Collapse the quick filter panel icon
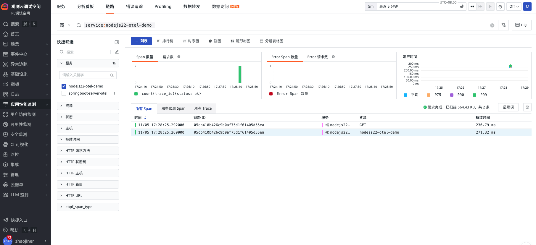The width and height of the screenshot is (536, 245). point(117,42)
